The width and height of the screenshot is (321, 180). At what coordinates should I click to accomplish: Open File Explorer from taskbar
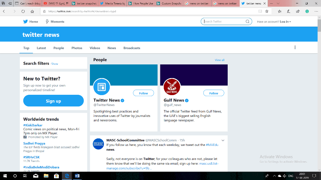46,176
